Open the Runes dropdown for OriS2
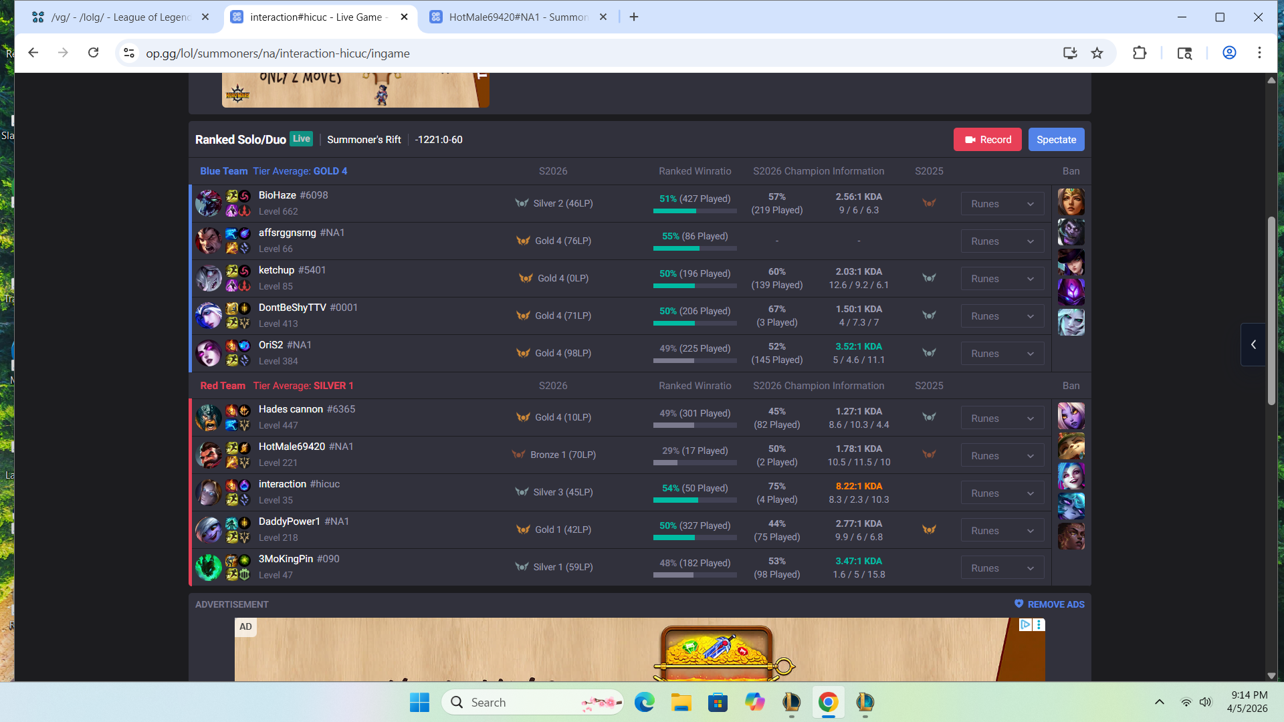 (x=1002, y=354)
